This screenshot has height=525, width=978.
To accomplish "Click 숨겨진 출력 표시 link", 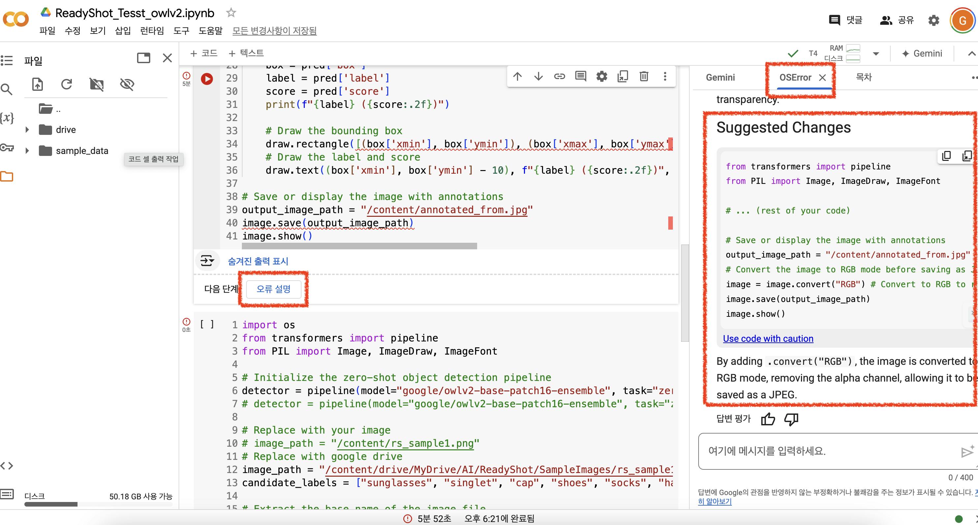I will [x=258, y=261].
